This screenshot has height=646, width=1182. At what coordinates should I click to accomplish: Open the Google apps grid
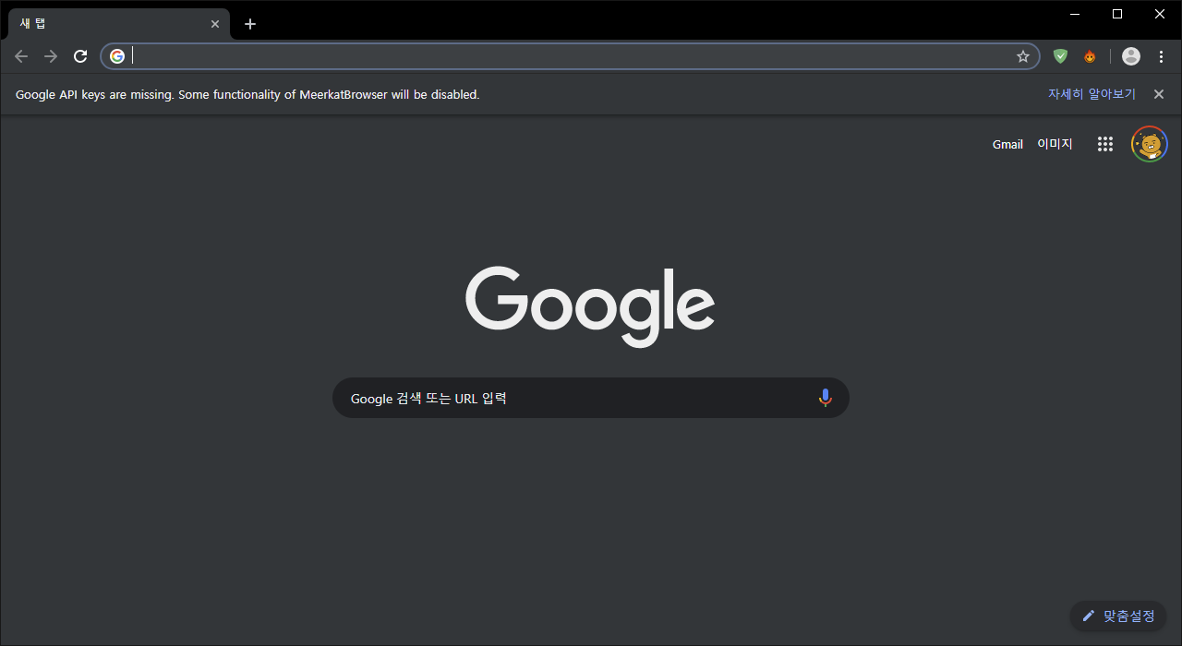pyautogui.click(x=1105, y=144)
